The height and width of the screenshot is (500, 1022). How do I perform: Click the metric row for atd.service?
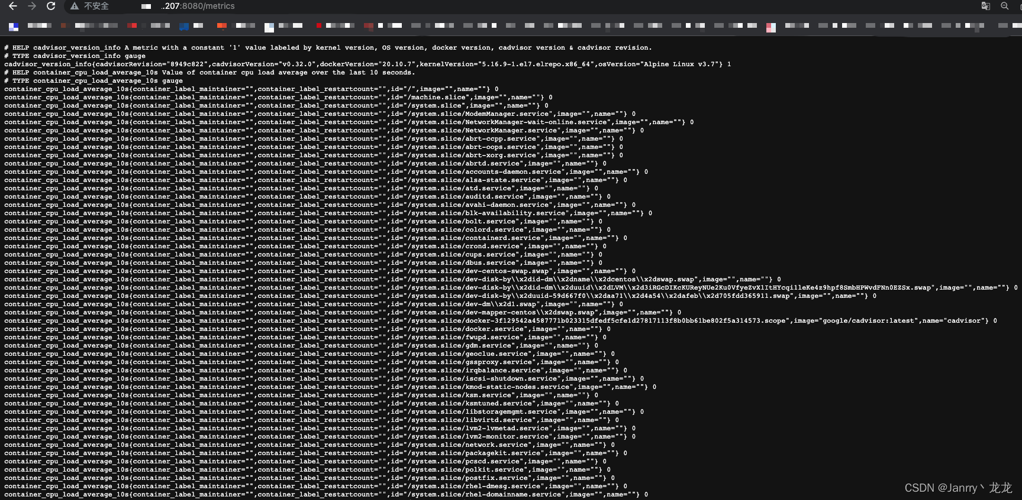(x=301, y=189)
